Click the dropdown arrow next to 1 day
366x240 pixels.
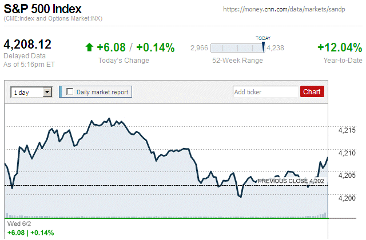coord(47,92)
